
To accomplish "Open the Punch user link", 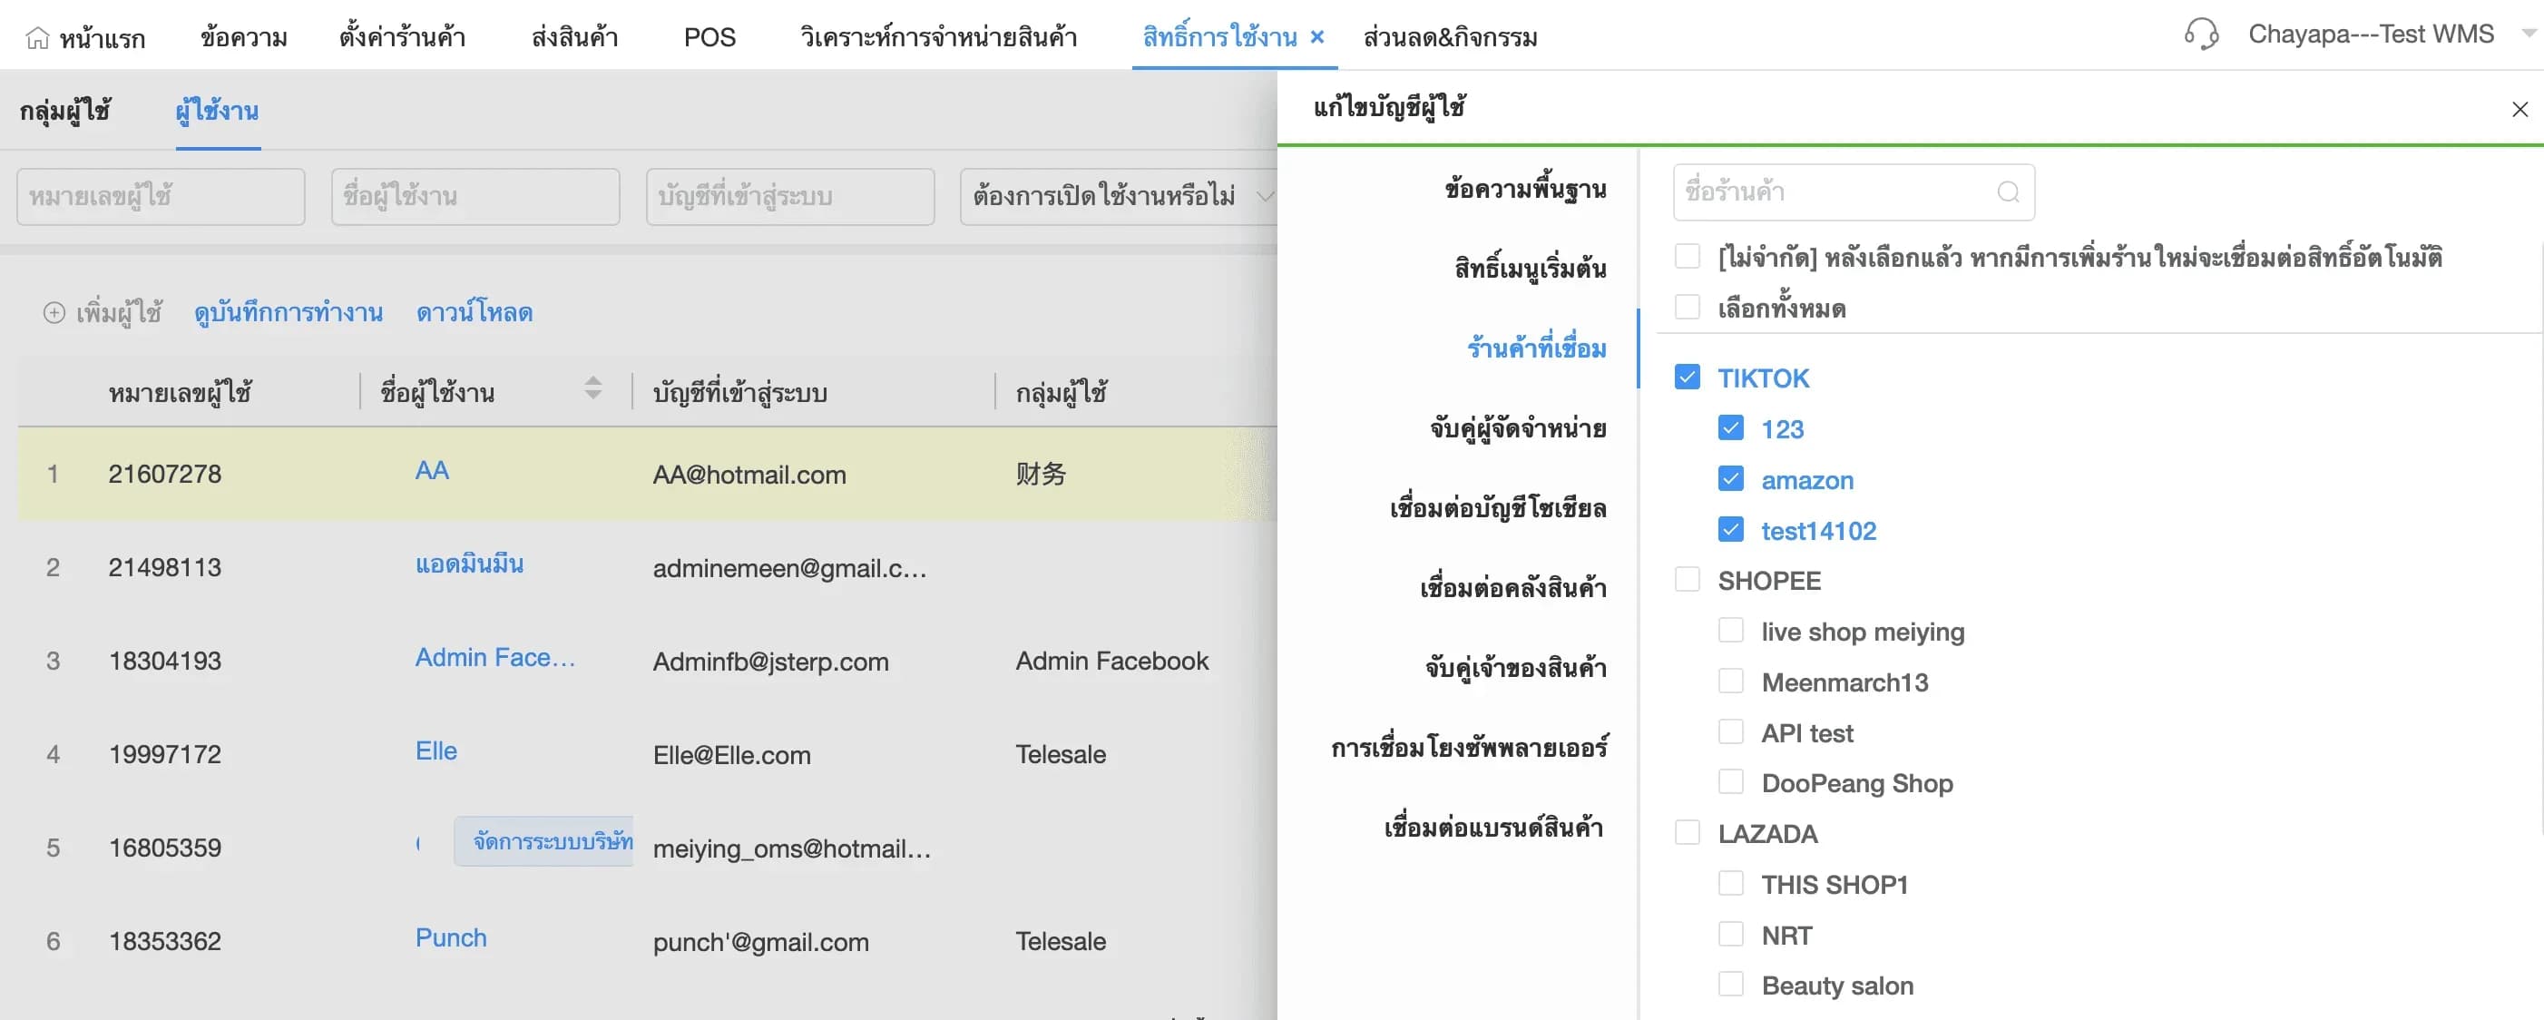I will pos(450,938).
